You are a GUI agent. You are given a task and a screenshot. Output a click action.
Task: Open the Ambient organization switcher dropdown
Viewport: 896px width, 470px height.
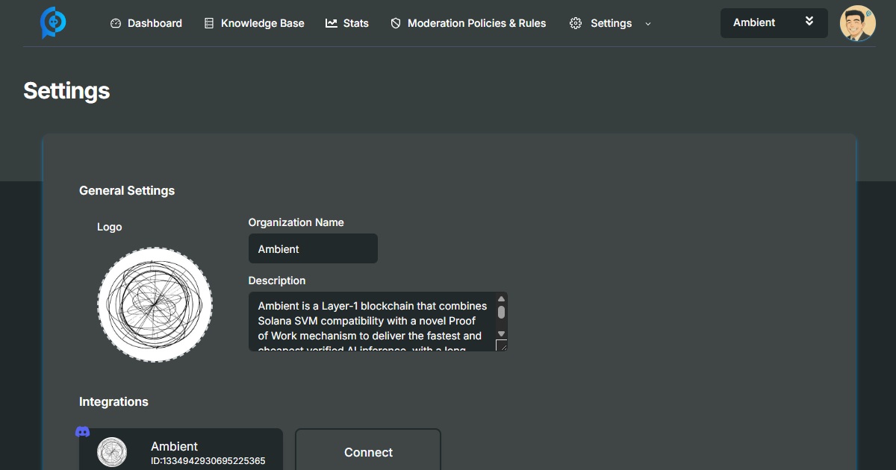774,22
